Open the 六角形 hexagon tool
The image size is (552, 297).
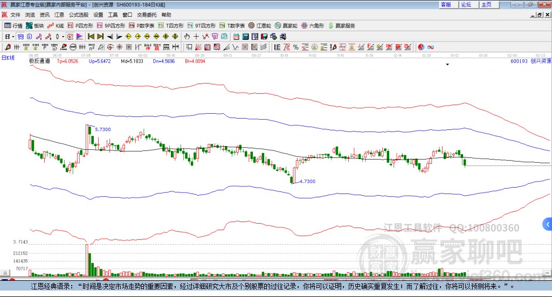click(x=313, y=25)
